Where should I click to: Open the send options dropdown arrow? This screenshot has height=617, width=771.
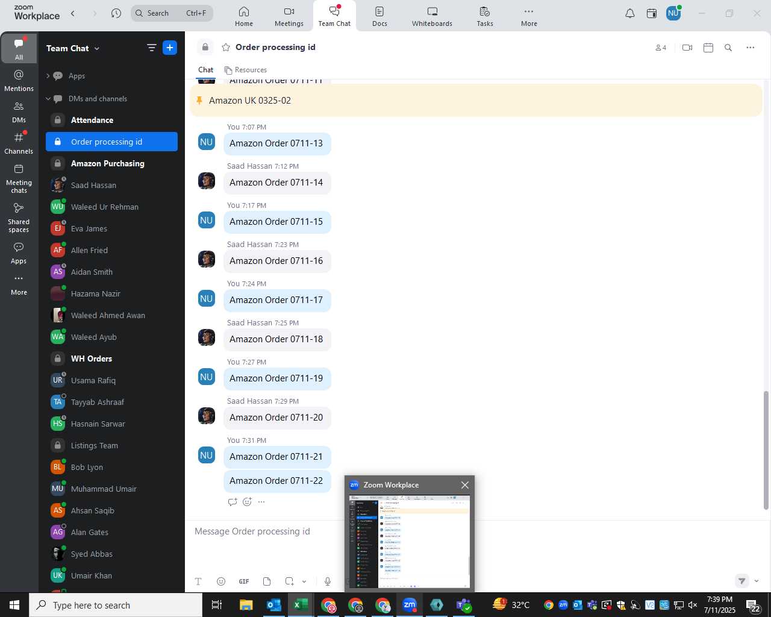point(757,581)
